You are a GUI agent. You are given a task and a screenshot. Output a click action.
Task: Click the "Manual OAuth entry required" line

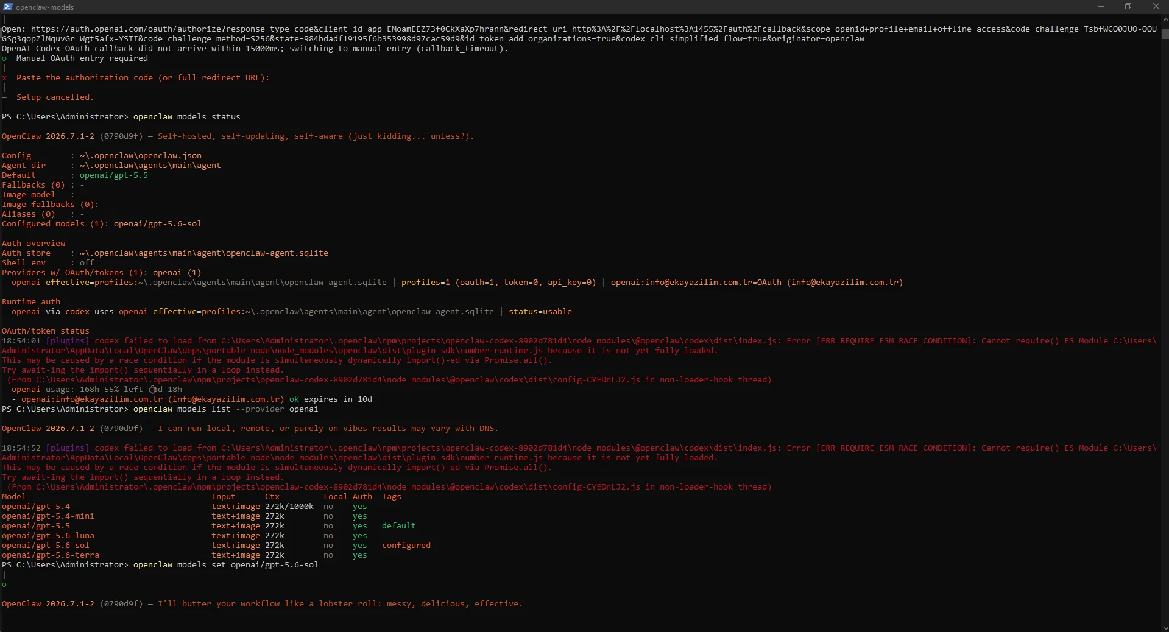pyautogui.click(x=82, y=58)
